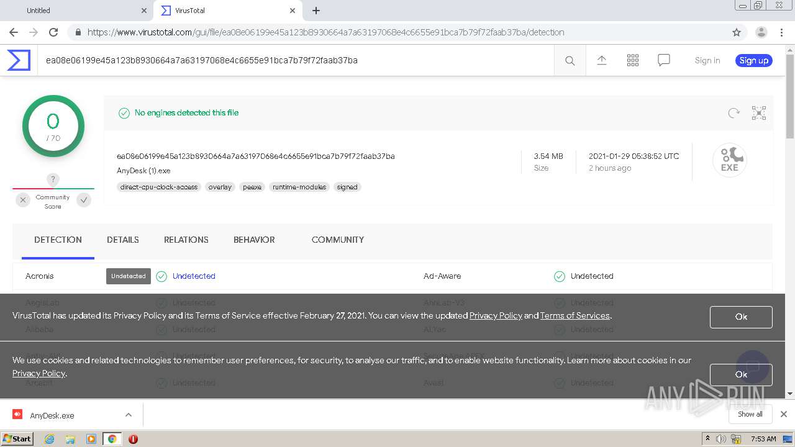Click the search magnifier icon
Viewport: 795px width, 447px height.
point(570,60)
